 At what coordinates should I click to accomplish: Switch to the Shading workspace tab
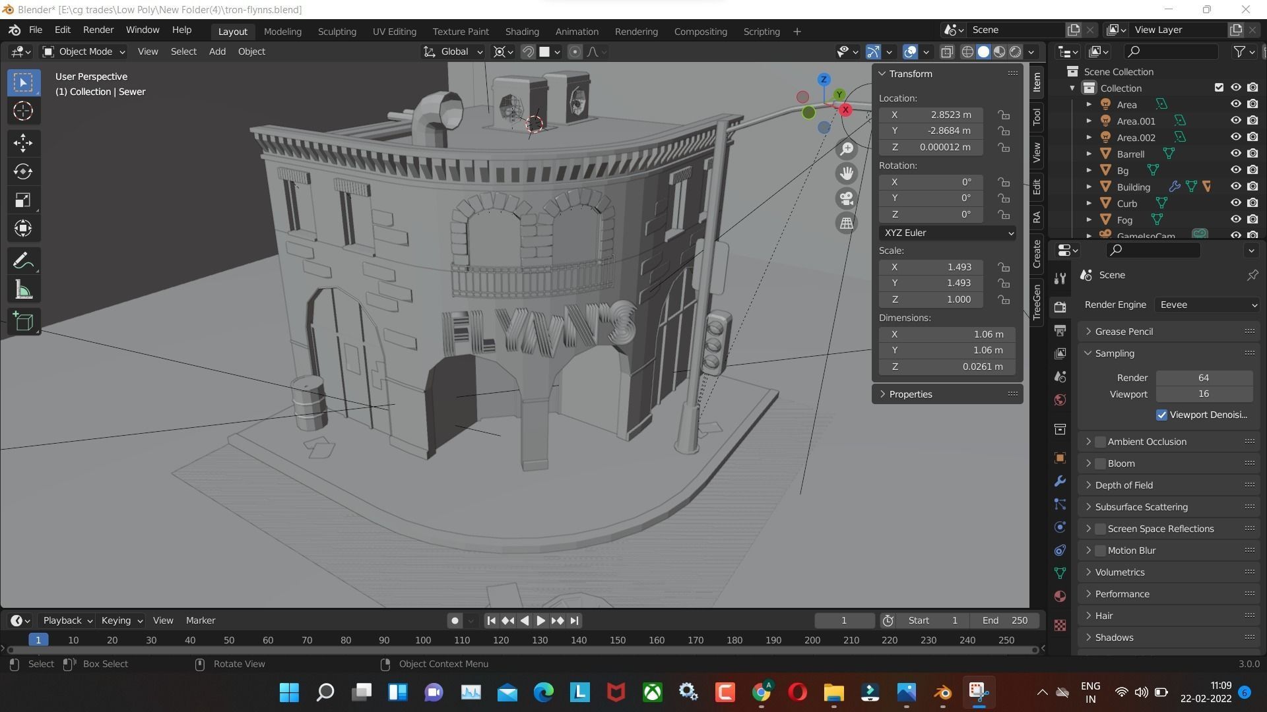(x=522, y=31)
